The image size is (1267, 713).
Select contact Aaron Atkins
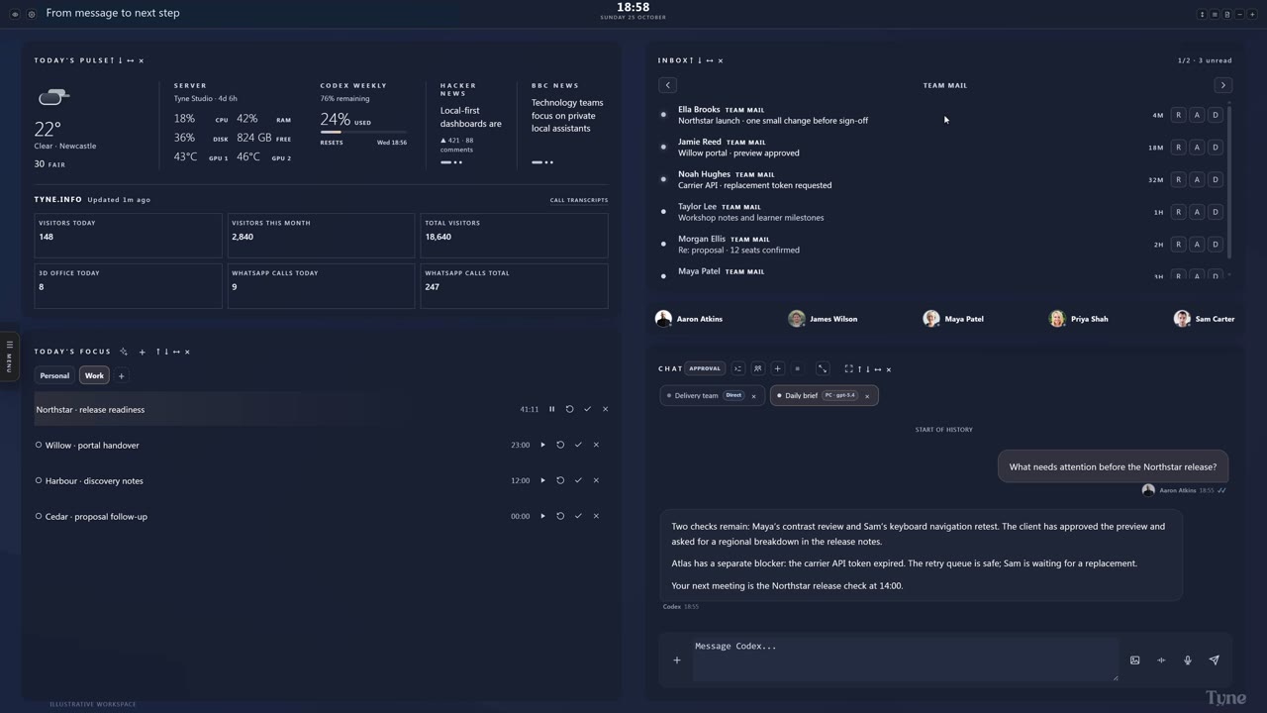coord(689,319)
